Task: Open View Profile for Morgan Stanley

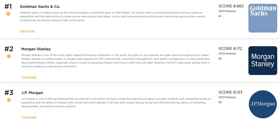Action: click(x=29, y=77)
